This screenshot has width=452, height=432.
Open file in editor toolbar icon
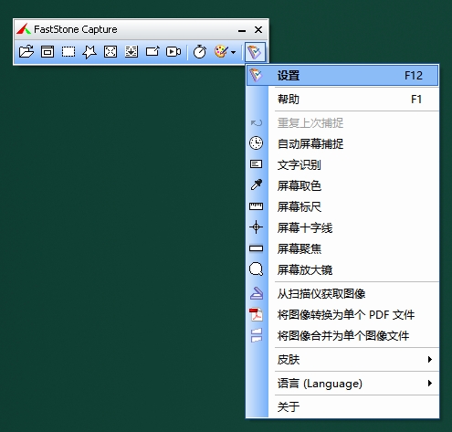click(x=26, y=52)
